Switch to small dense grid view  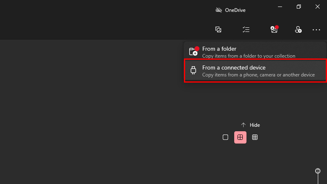[x=255, y=137]
